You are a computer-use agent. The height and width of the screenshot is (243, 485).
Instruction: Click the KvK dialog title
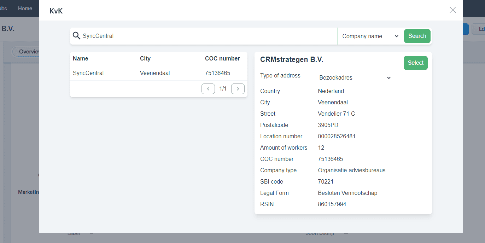56,11
